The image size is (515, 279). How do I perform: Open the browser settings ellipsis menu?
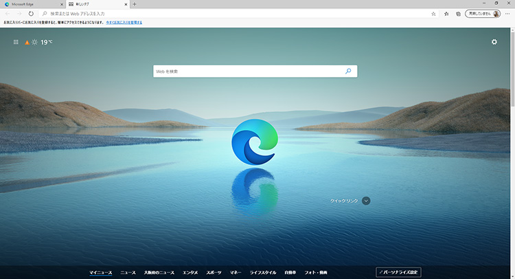point(508,13)
